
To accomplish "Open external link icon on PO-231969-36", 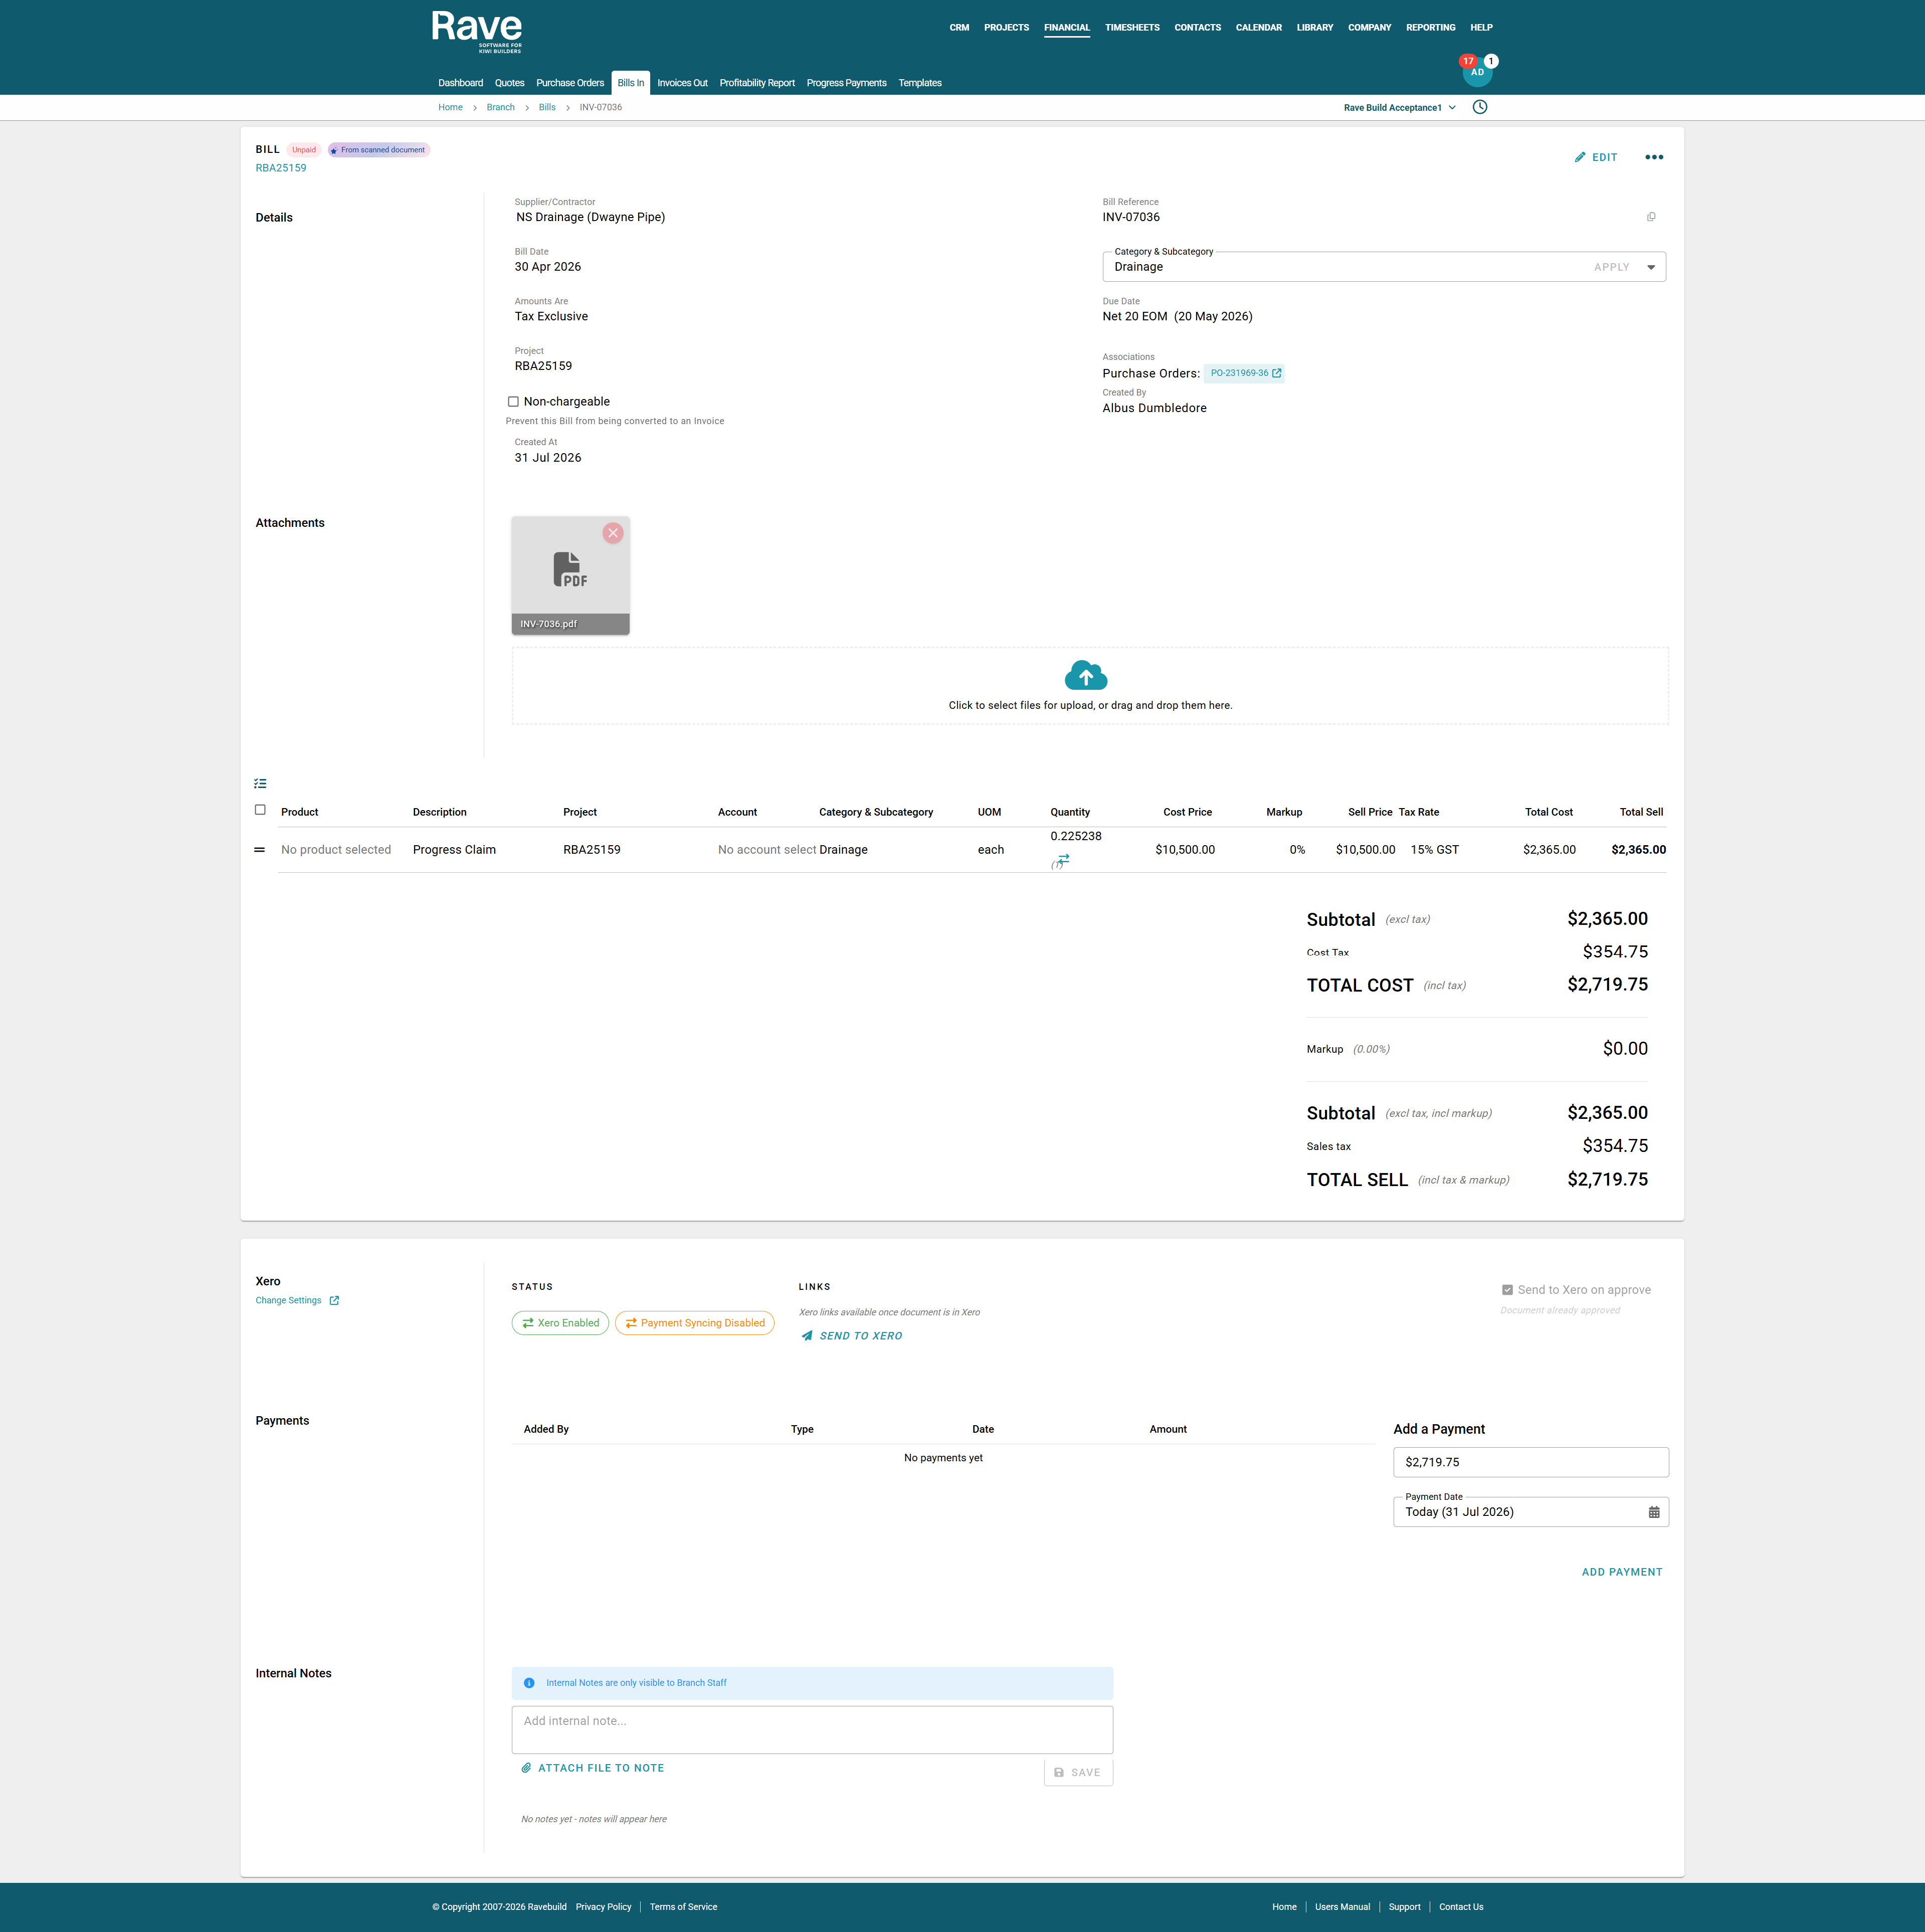I will [1276, 373].
